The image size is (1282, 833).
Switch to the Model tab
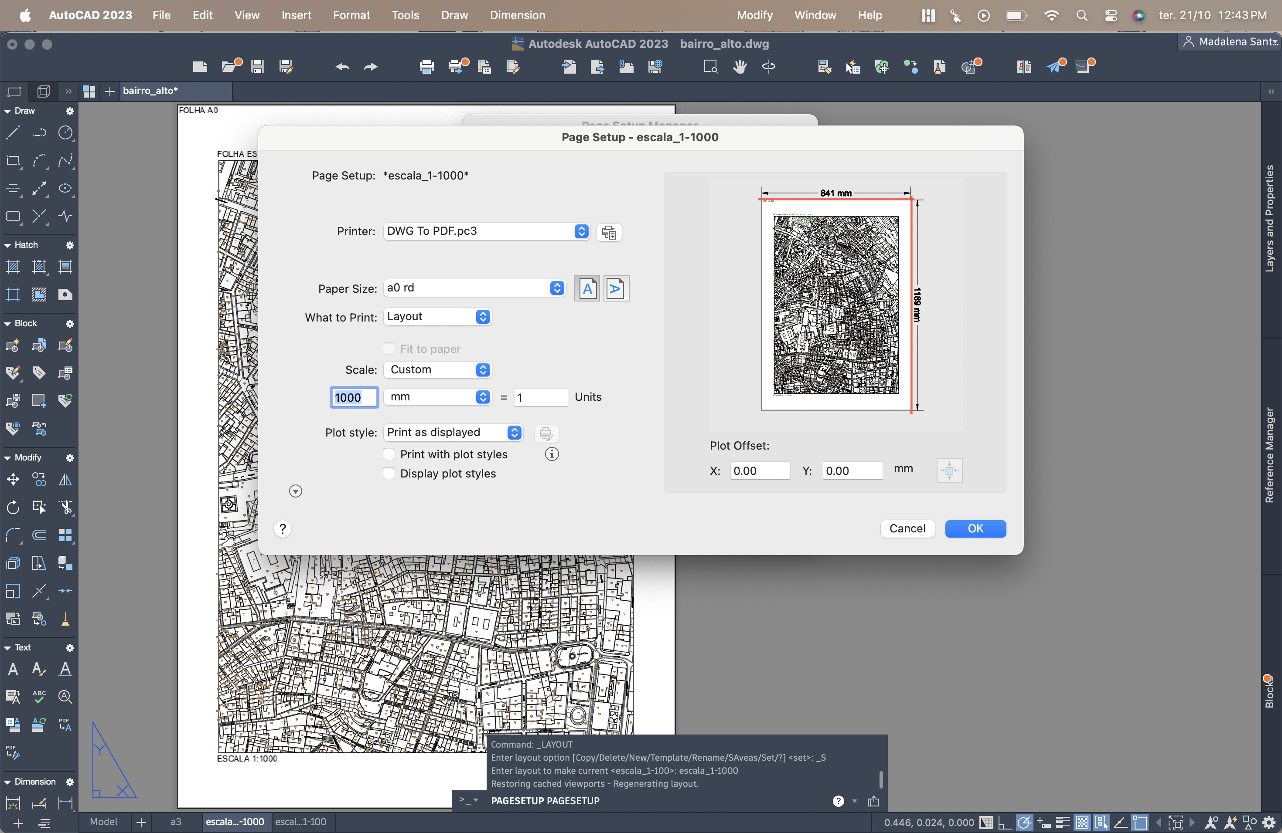[103, 822]
